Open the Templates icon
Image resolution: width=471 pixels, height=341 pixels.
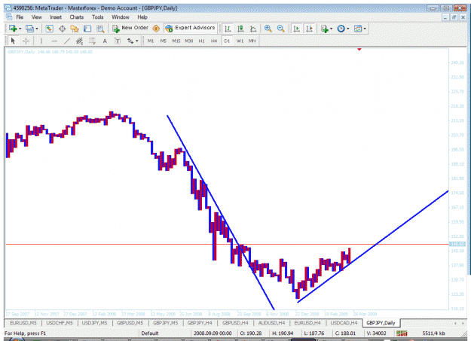pos(358,29)
